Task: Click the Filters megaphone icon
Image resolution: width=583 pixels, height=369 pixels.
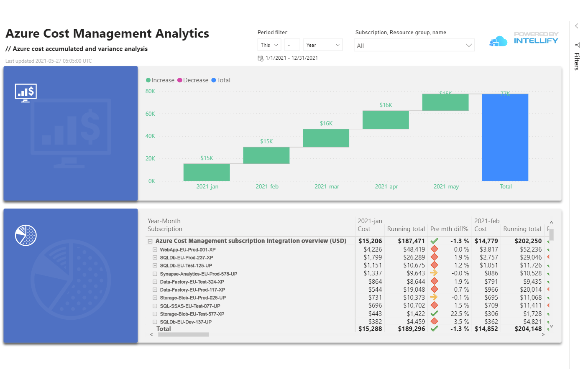Action: pos(577,45)
